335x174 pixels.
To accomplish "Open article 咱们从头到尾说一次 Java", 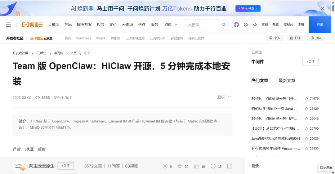I will tap(275, 109).
